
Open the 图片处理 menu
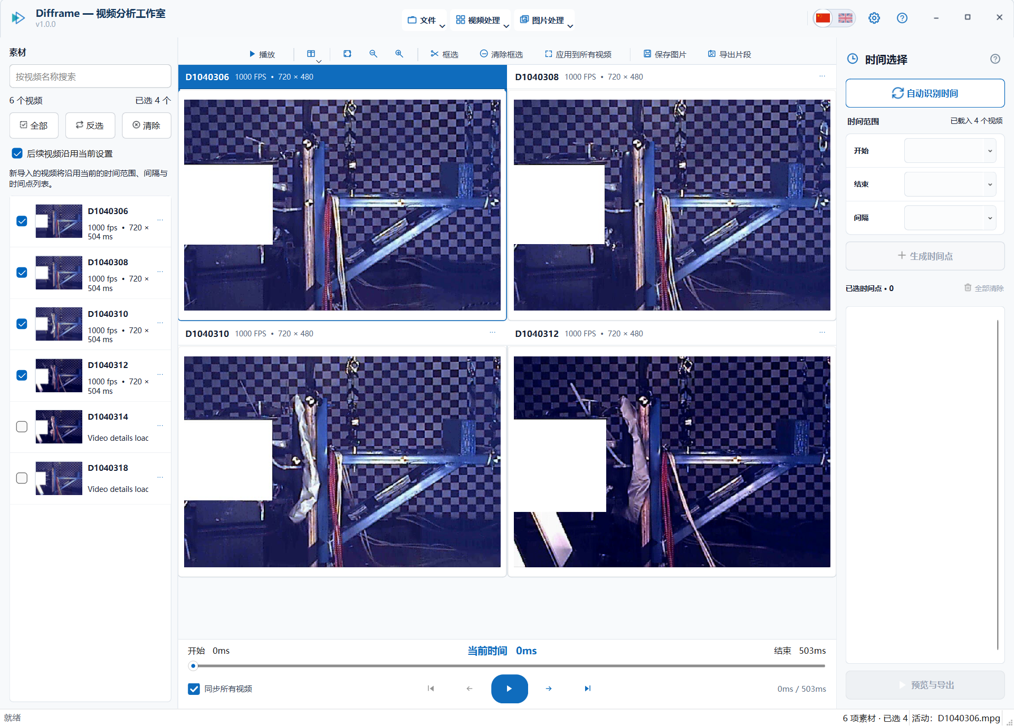click(544, 20)
